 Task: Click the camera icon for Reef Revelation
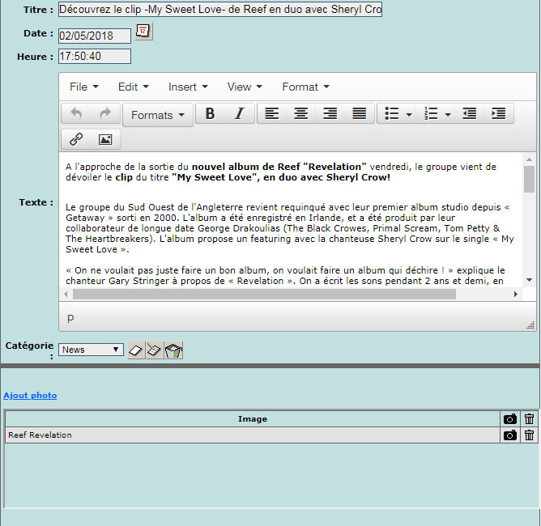click(x=510, y=435)
